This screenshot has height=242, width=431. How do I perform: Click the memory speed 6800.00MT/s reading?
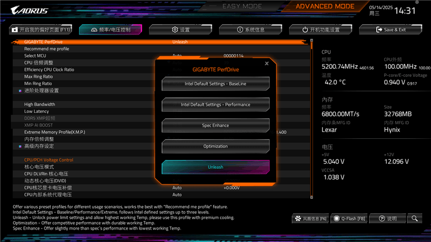(x=340, y=114)
